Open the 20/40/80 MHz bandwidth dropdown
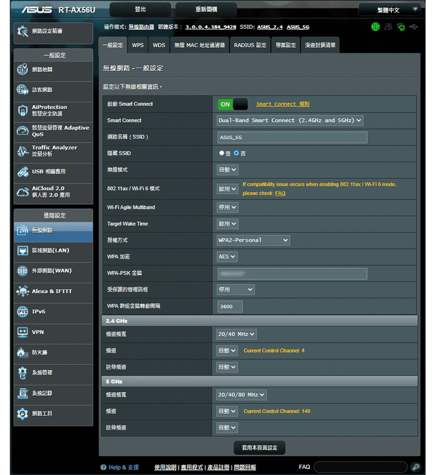The image size is (436, 475). click(242, 395)
